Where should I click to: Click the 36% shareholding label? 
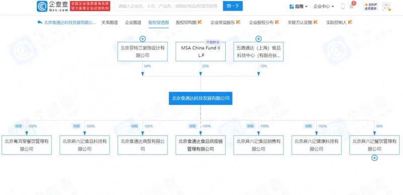click(380, 126)
